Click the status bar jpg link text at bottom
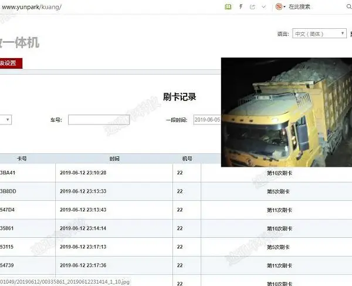 (65, 282)
